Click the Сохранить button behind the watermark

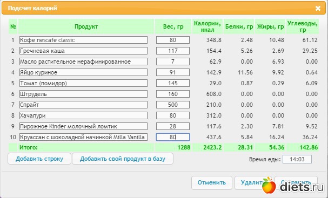point(296,182)
